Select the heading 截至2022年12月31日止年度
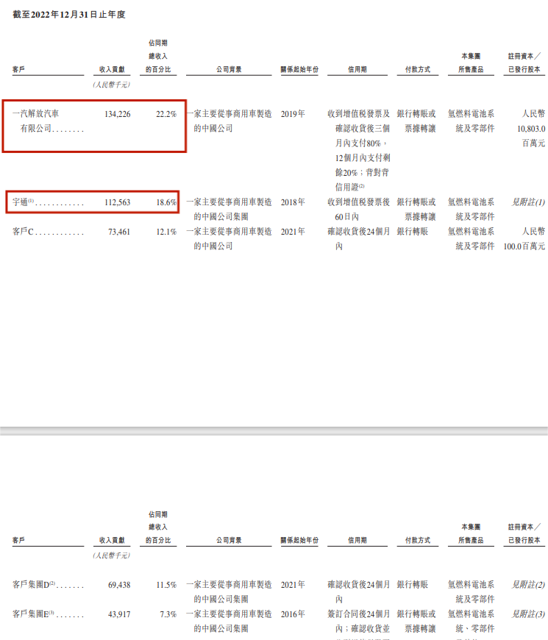 (69, 15)
